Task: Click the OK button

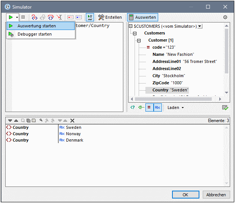Action: [185, 195]
